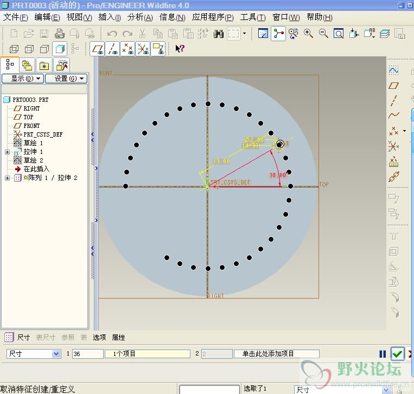Viewport: 414px width, 394px height.
Task: Click the Undo arrow icon
Action: point(112,34)
